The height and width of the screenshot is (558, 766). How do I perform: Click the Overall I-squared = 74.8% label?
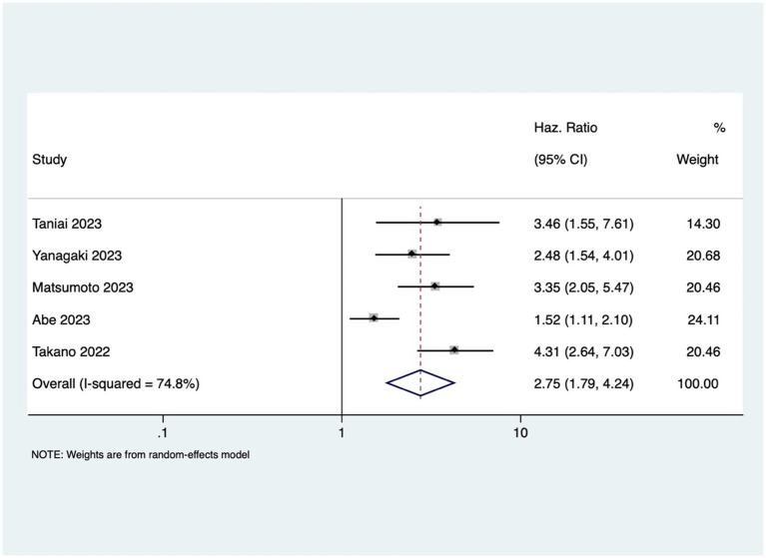tap(116, 383)
